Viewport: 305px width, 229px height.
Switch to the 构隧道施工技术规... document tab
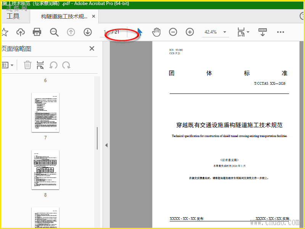[64, 16]
